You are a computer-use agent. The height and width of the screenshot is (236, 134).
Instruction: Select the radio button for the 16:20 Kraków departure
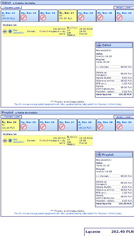[x=10, y=31]
